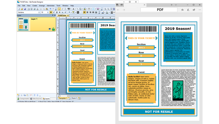Expand the line color pen dropdown arrow

105,12
